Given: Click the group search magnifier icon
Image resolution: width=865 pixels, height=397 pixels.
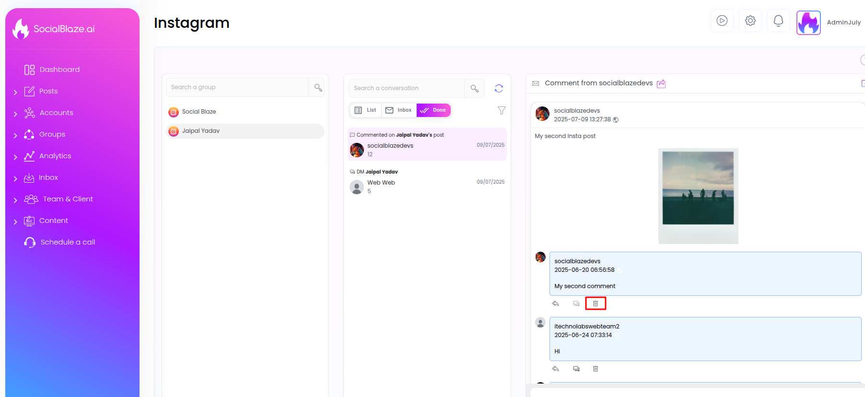Looking at the screenshot, I should click(x=318, y=87).
